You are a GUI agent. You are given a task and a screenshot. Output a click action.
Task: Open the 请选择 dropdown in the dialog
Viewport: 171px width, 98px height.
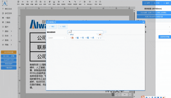(57, 38)
